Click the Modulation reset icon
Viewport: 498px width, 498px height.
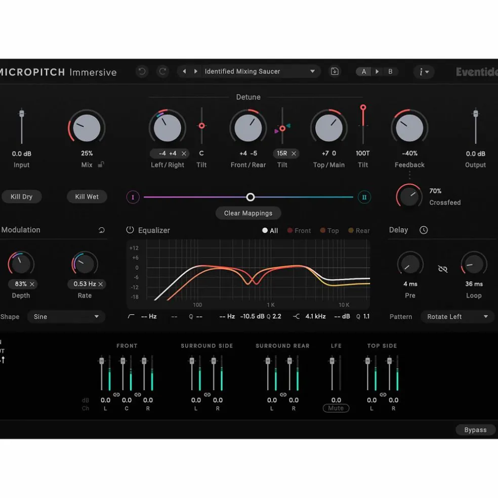101,230
